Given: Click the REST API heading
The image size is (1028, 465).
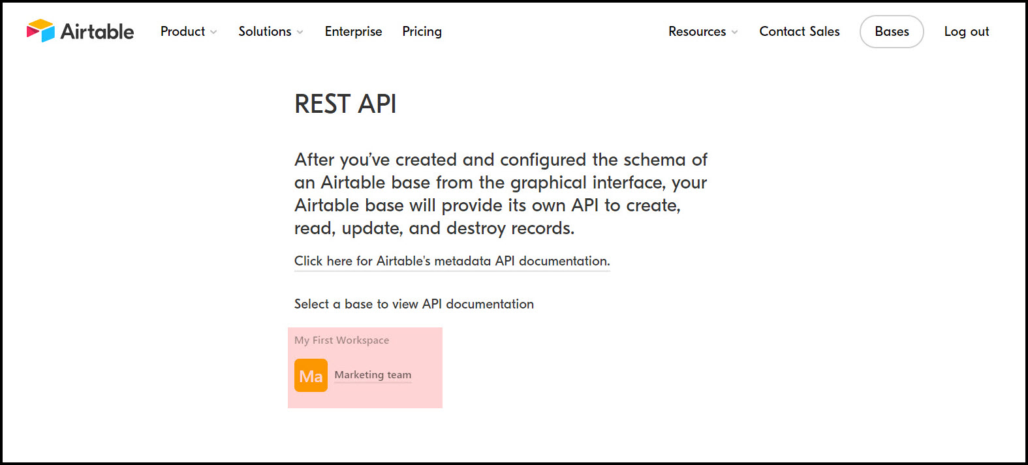Looking at the screenshot, I should [x=345, y=104].
